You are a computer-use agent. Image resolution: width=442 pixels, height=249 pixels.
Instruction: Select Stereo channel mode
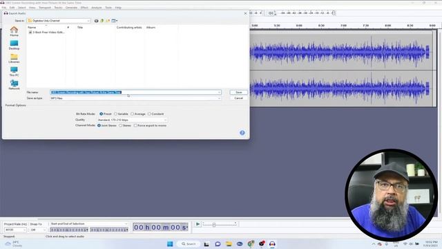pyautogui.click(x=120, y=125)
